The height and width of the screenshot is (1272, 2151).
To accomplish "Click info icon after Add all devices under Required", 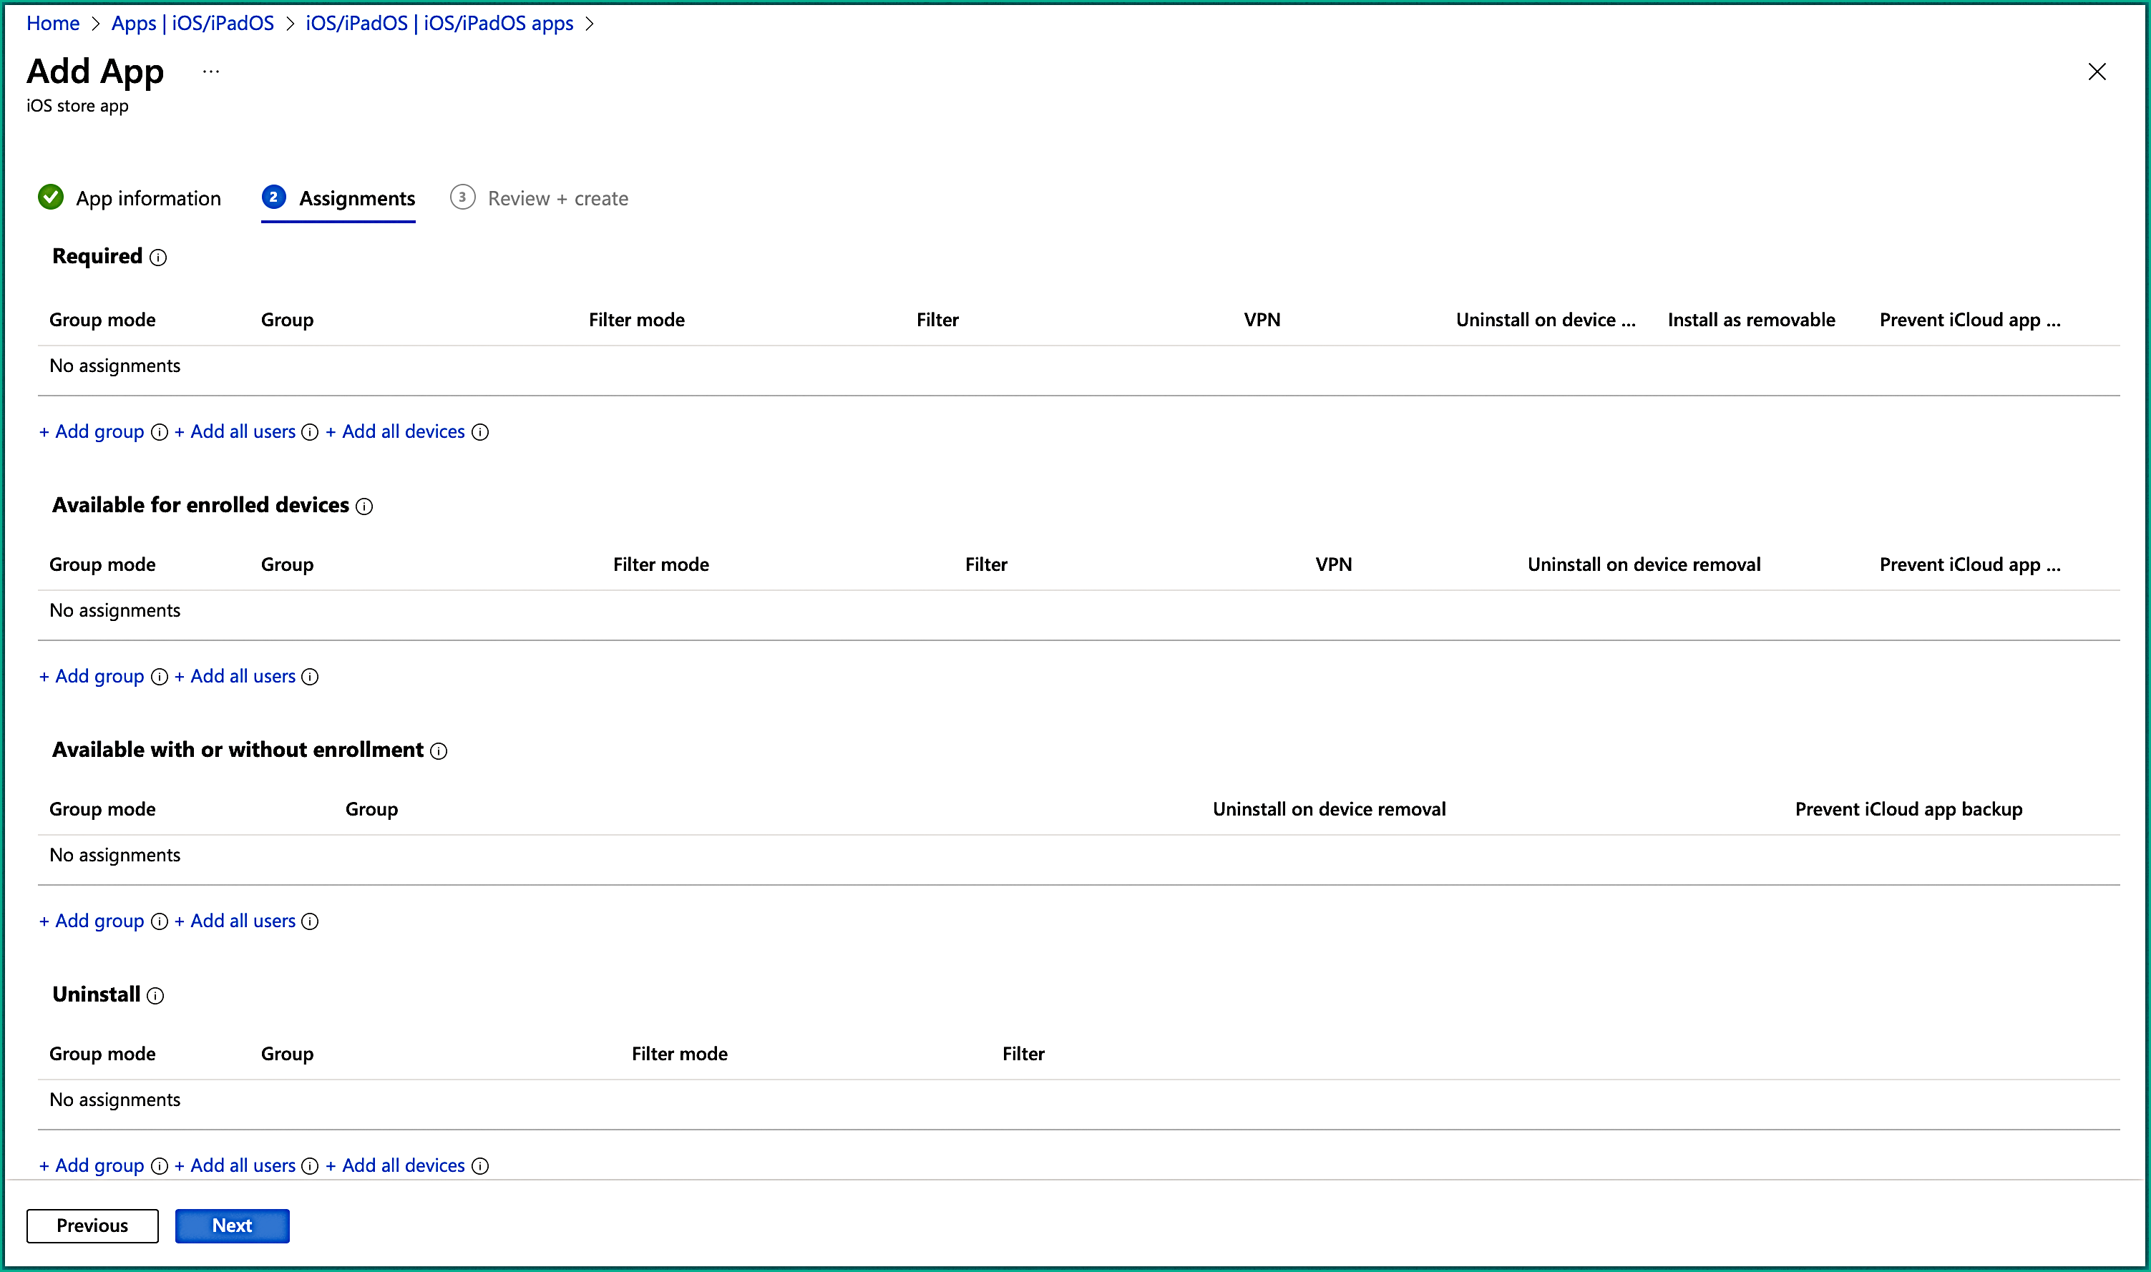I will [480, 432].
